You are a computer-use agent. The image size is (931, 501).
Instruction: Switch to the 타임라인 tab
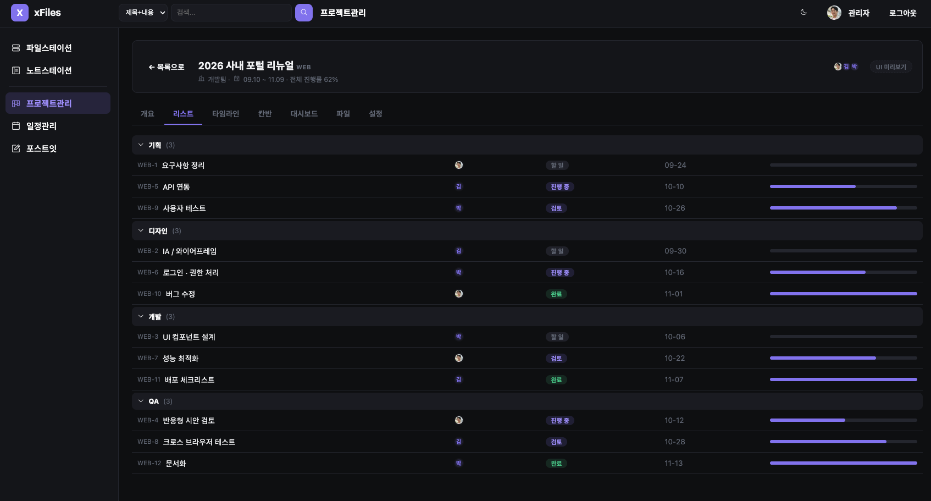point(226,114)
